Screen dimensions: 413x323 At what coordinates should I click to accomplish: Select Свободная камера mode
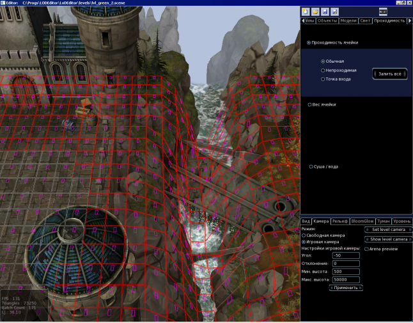tap(304, 235)
